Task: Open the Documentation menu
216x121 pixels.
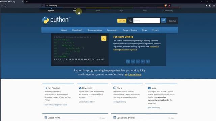Action: pyautogui.click(x=94, y=30)
